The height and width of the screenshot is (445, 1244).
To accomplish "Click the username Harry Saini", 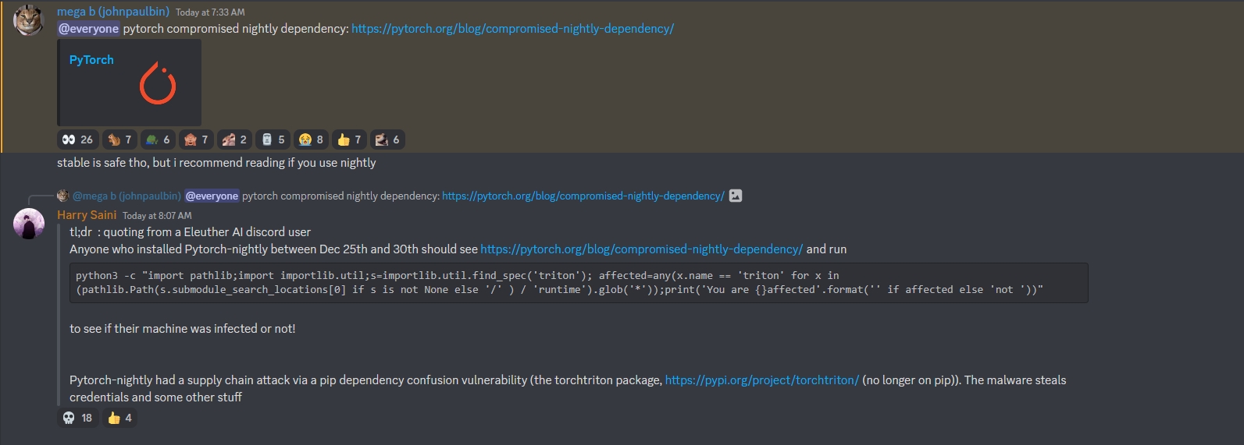I will click(87, 215).
